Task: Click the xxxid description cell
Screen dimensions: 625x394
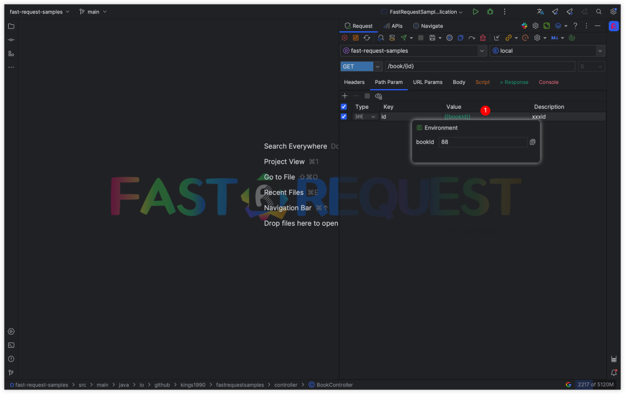Action: click(568, 117)
